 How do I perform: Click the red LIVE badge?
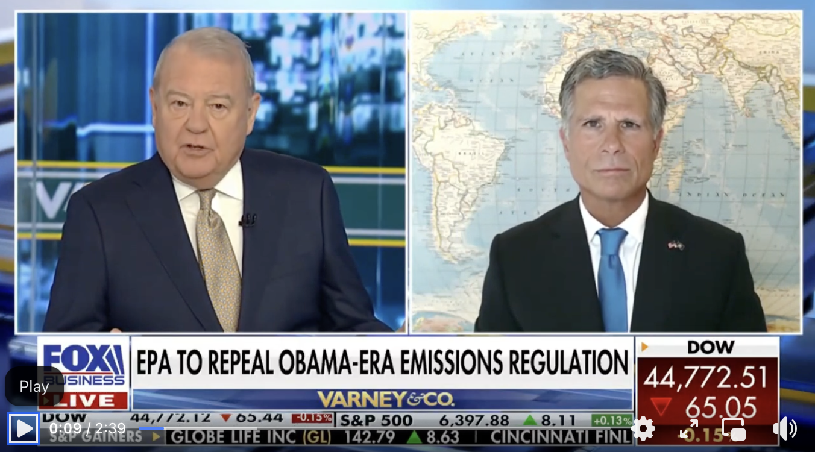83,400
